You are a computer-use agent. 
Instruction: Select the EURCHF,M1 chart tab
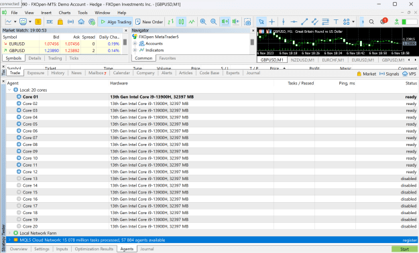333,60
